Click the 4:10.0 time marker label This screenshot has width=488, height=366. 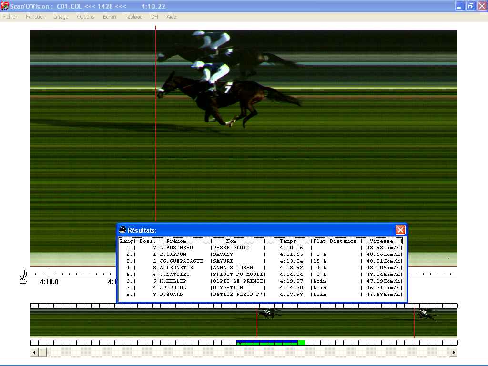49,282
